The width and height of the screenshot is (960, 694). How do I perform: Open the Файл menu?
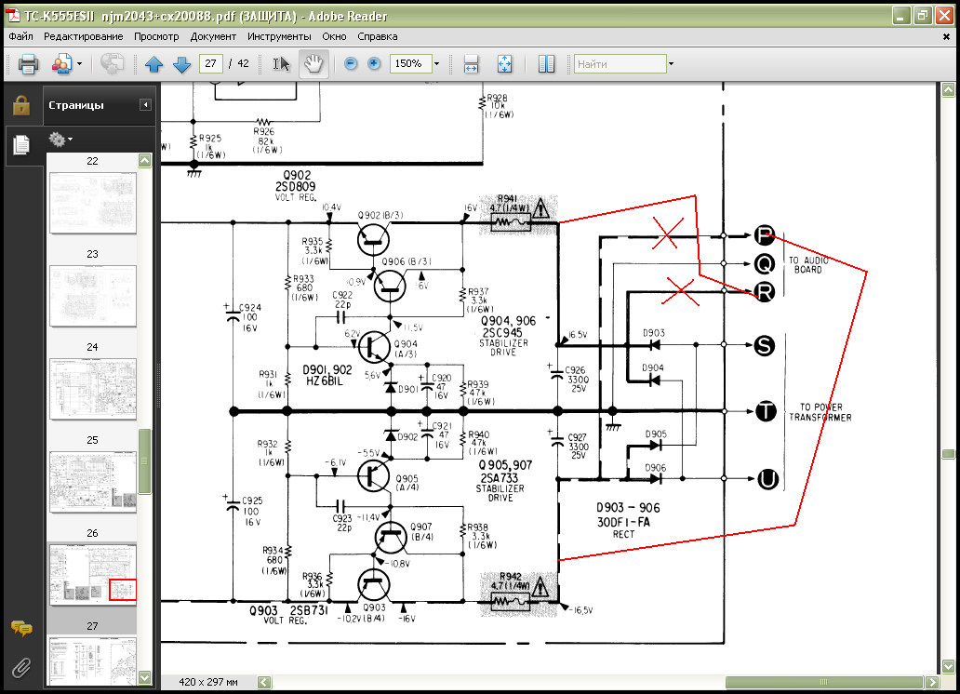coord(20,36)
